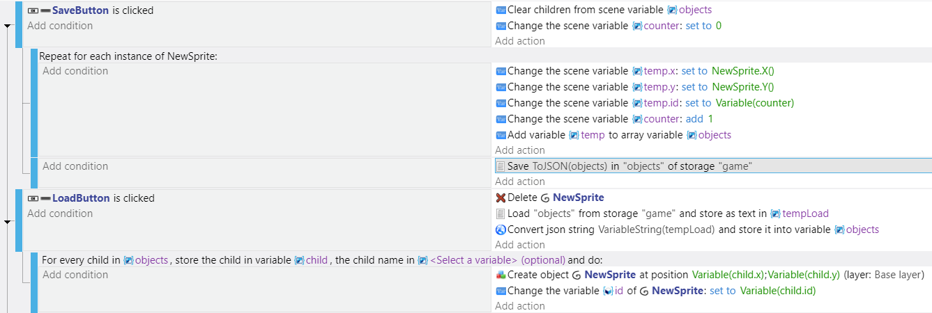This screenshot has height=313, width=932.
Task: Click Var icon of Clear children action
Action: point(501,10)
